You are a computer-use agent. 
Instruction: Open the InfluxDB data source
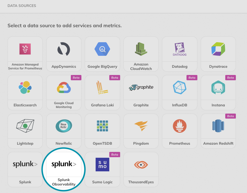[180, 87]
